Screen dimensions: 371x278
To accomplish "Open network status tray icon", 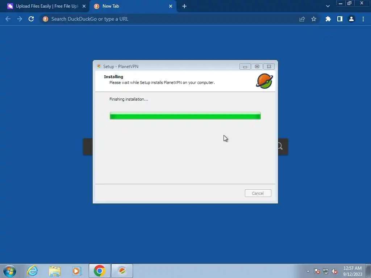I will 326,271.
